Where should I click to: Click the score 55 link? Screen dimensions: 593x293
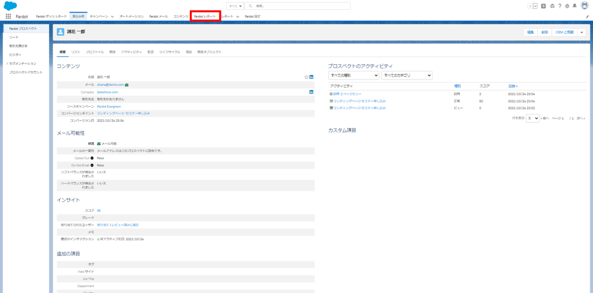pyautogui.click(x=99, y=211)
